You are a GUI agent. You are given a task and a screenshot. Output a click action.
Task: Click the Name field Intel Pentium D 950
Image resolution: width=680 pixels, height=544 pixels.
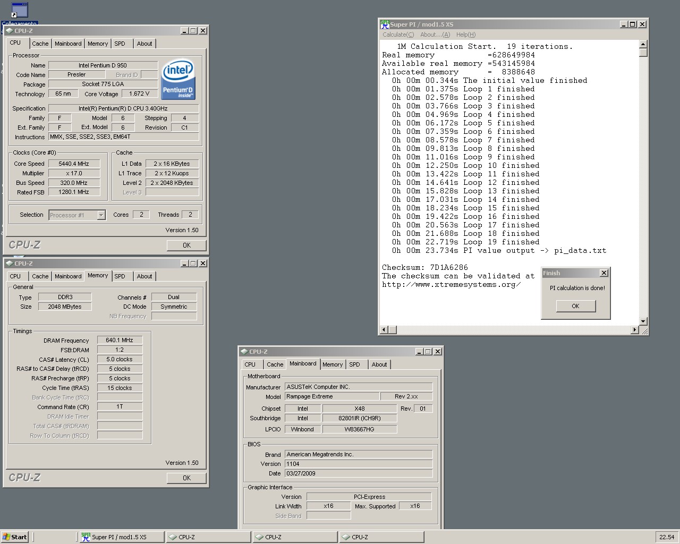[x=103, y=65]
